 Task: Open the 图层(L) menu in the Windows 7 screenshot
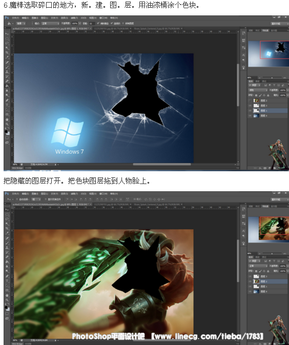point(45,18)
